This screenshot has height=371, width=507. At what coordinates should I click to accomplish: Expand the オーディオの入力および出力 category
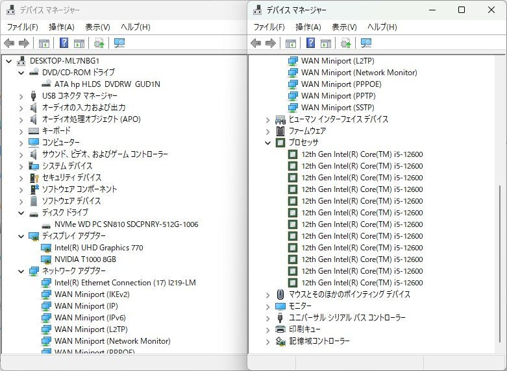(21, 108)
